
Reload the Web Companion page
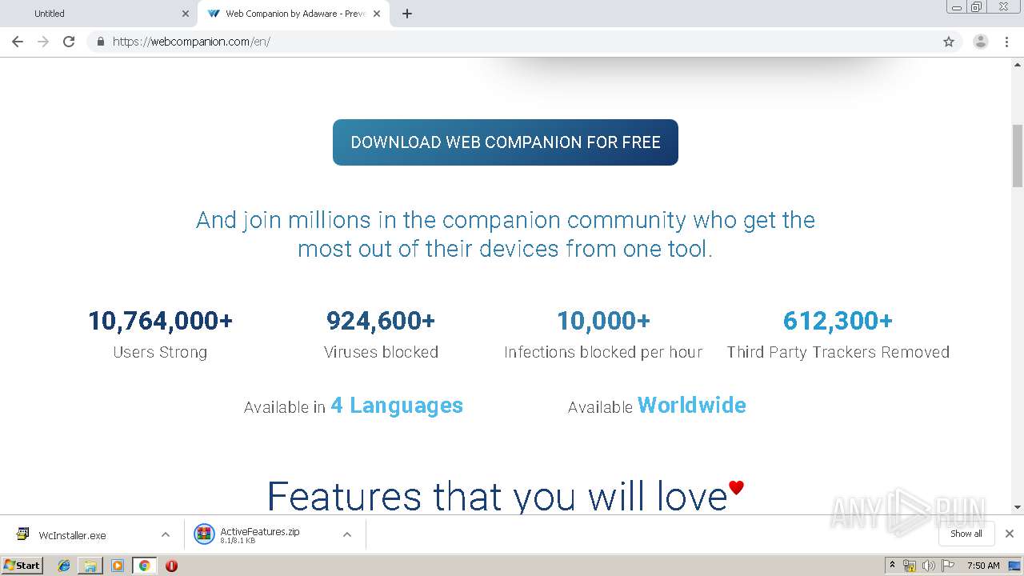coord(69,42)
